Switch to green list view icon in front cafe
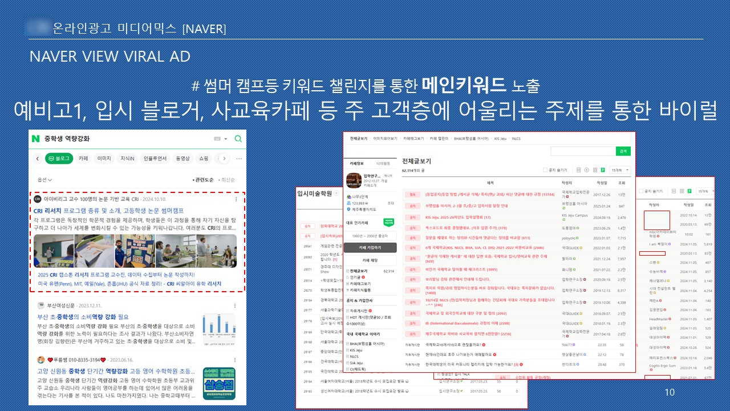This screenshot has height=411, width=730. [603, 170]
